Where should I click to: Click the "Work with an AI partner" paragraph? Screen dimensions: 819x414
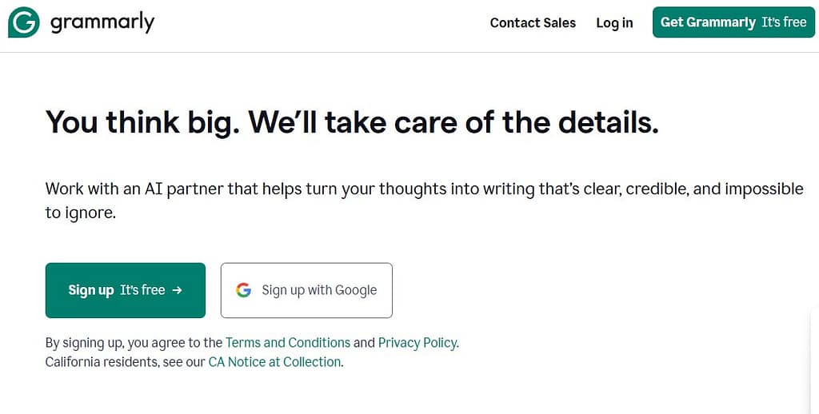(x=320, y=189)
